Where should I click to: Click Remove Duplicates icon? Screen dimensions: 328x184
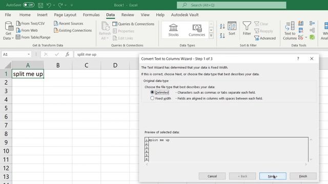[x=301, y=30]
